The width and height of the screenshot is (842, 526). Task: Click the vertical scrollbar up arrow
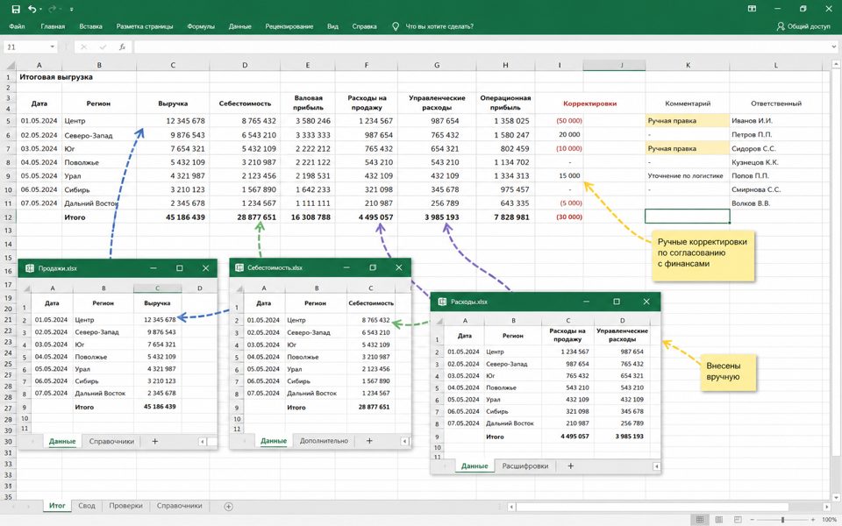click(837, 64)
